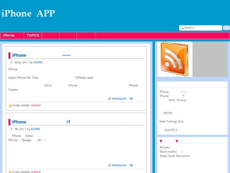The width and height of the screenshot is (230, 173).
Task: Click the word 'Tracker' in first post
Action: pyautogui.click(x=13, y=90)
